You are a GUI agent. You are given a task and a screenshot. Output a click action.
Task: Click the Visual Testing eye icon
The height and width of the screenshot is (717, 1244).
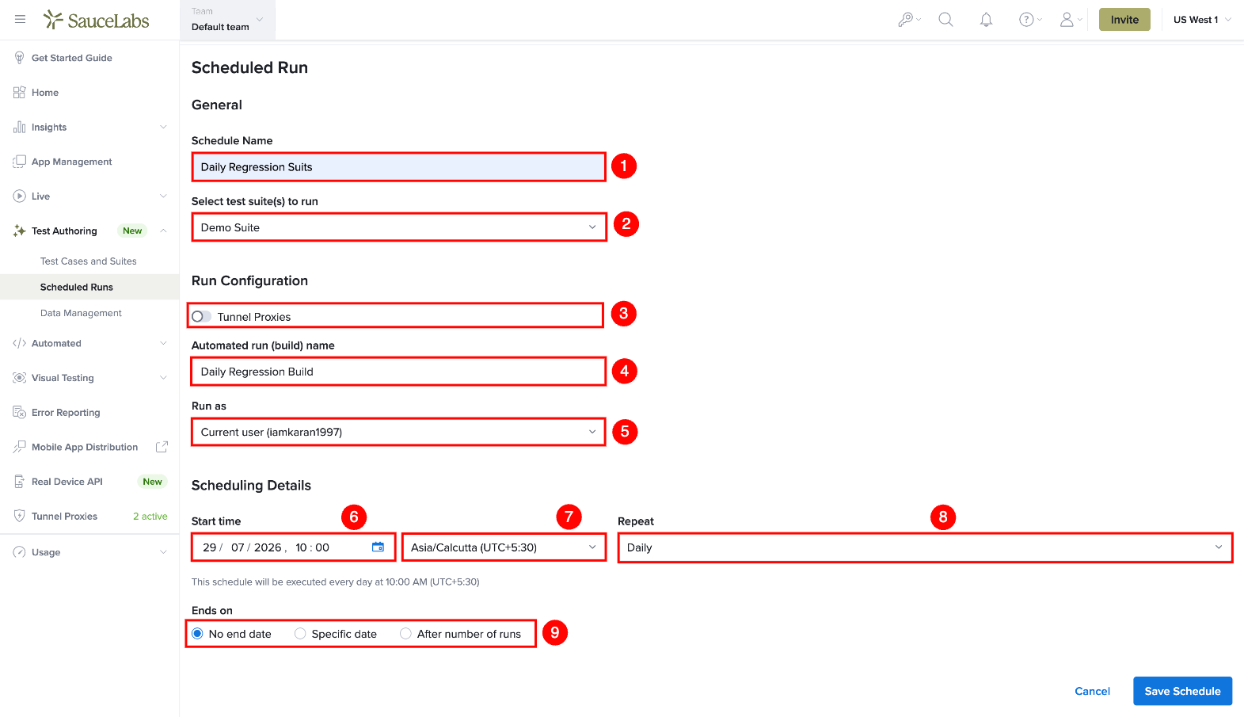pyautogui.click(x=19, y=378)
